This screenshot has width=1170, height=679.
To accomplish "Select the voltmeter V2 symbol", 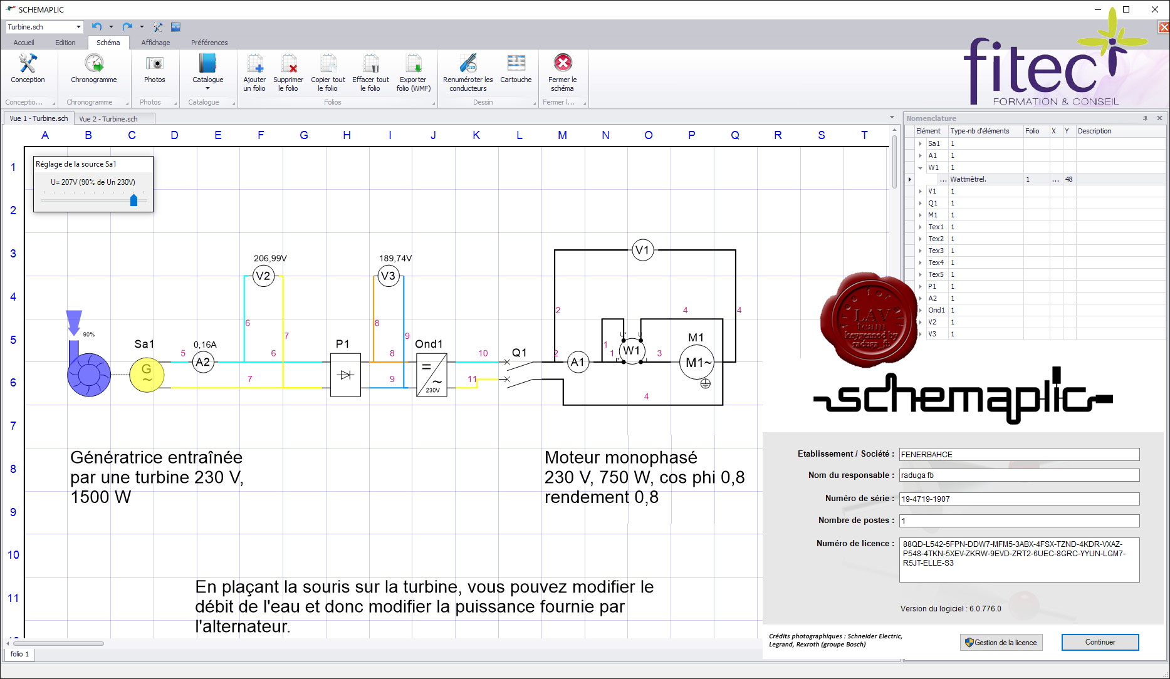I will click(x=264, y=276).
